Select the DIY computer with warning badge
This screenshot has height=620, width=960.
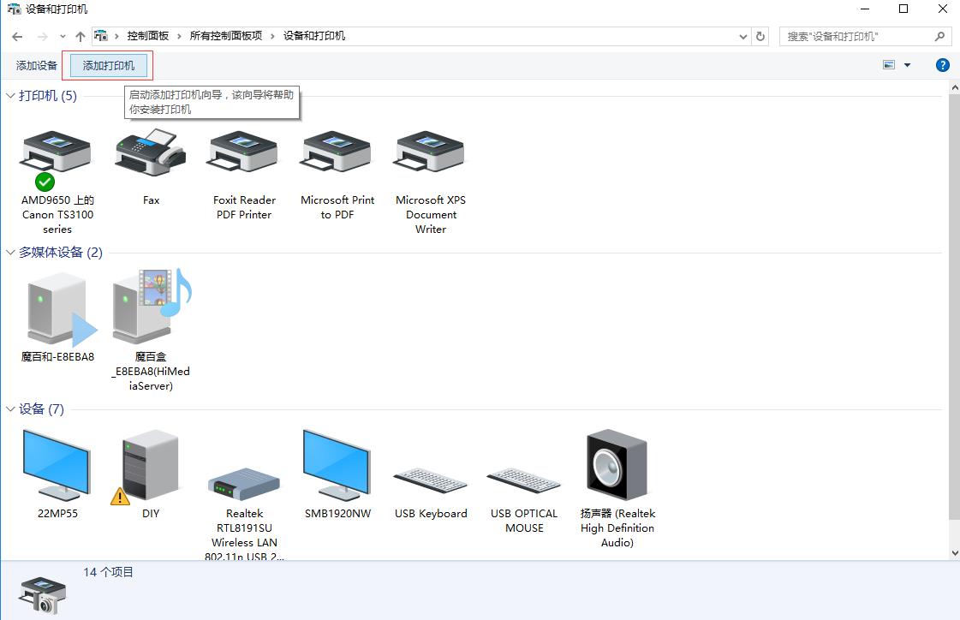pyautogui.click(x=150, y=467)
